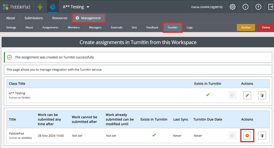The width and height of the screenshot is (274, 148).
Task: Click the user name Dania GHANI (dg9818)
Action: [207, 7]
